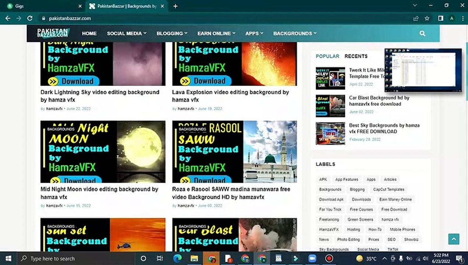
Task: Click the Best Sky Backgrounds sidebar thumbnail
Action: [330, 134]
